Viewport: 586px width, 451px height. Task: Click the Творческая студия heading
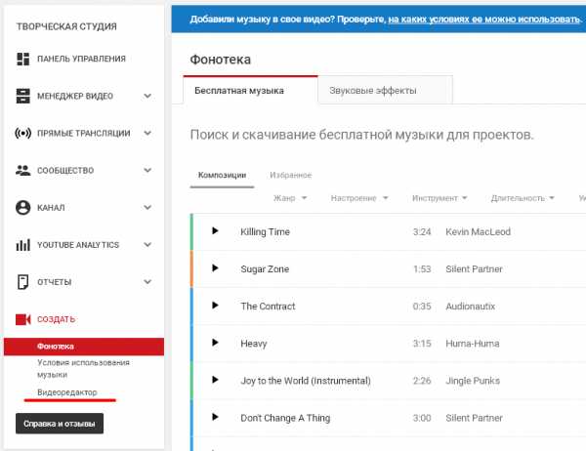point(66,26)
